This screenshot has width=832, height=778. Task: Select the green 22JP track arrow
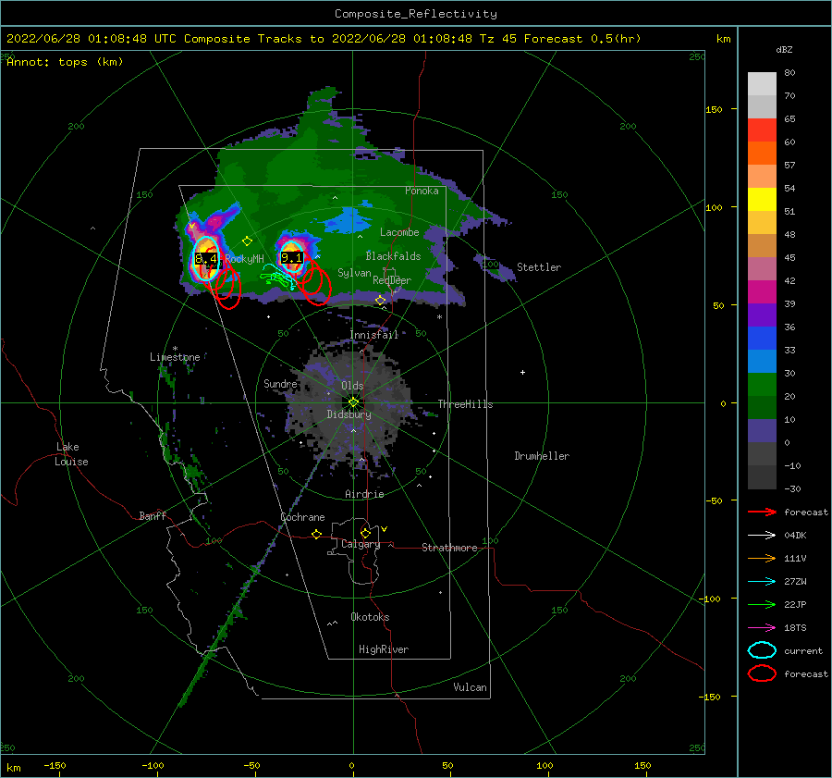762,604
